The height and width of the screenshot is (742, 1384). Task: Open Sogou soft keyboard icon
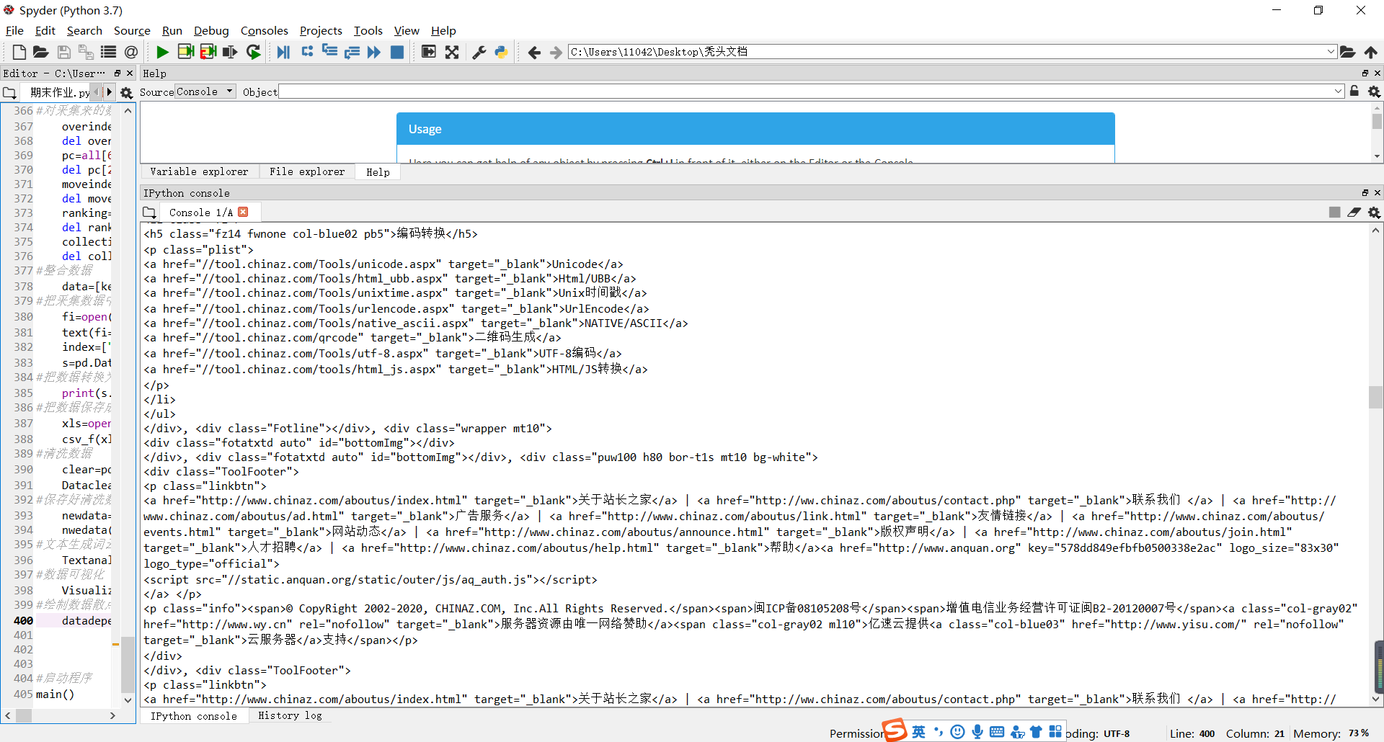[x=997, y=732]
